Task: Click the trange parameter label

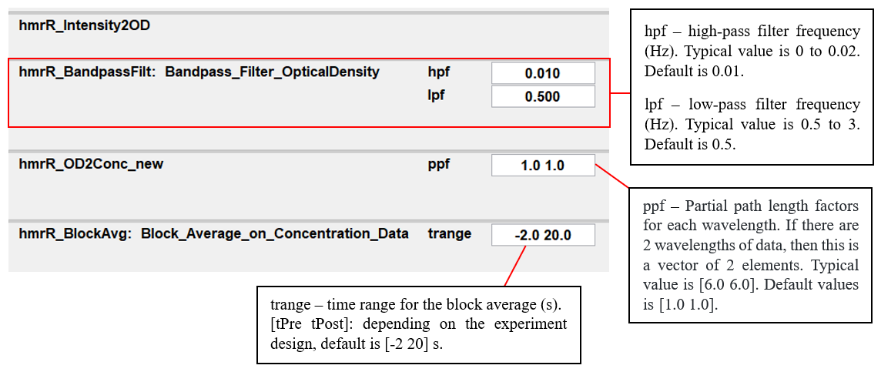Action: (x=449, y=233)
